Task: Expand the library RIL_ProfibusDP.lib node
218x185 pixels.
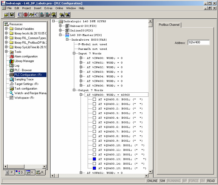Action: coord(6,42)
